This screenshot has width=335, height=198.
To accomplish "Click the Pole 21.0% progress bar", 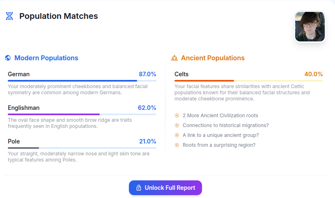I will tap(82, 148).
